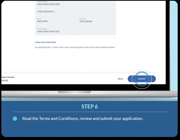The image size is (180, 140).
Task: Click the 'By submitting this' confirmation sentence
Action: pyautogui.click(x=75, y=47)
